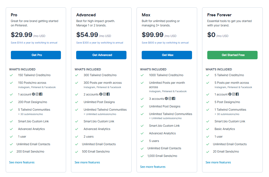This screenshot has height=177, width=269.
Task: Click the Facebook icon beside 3 accounts in Max
Action: [174, 98]
